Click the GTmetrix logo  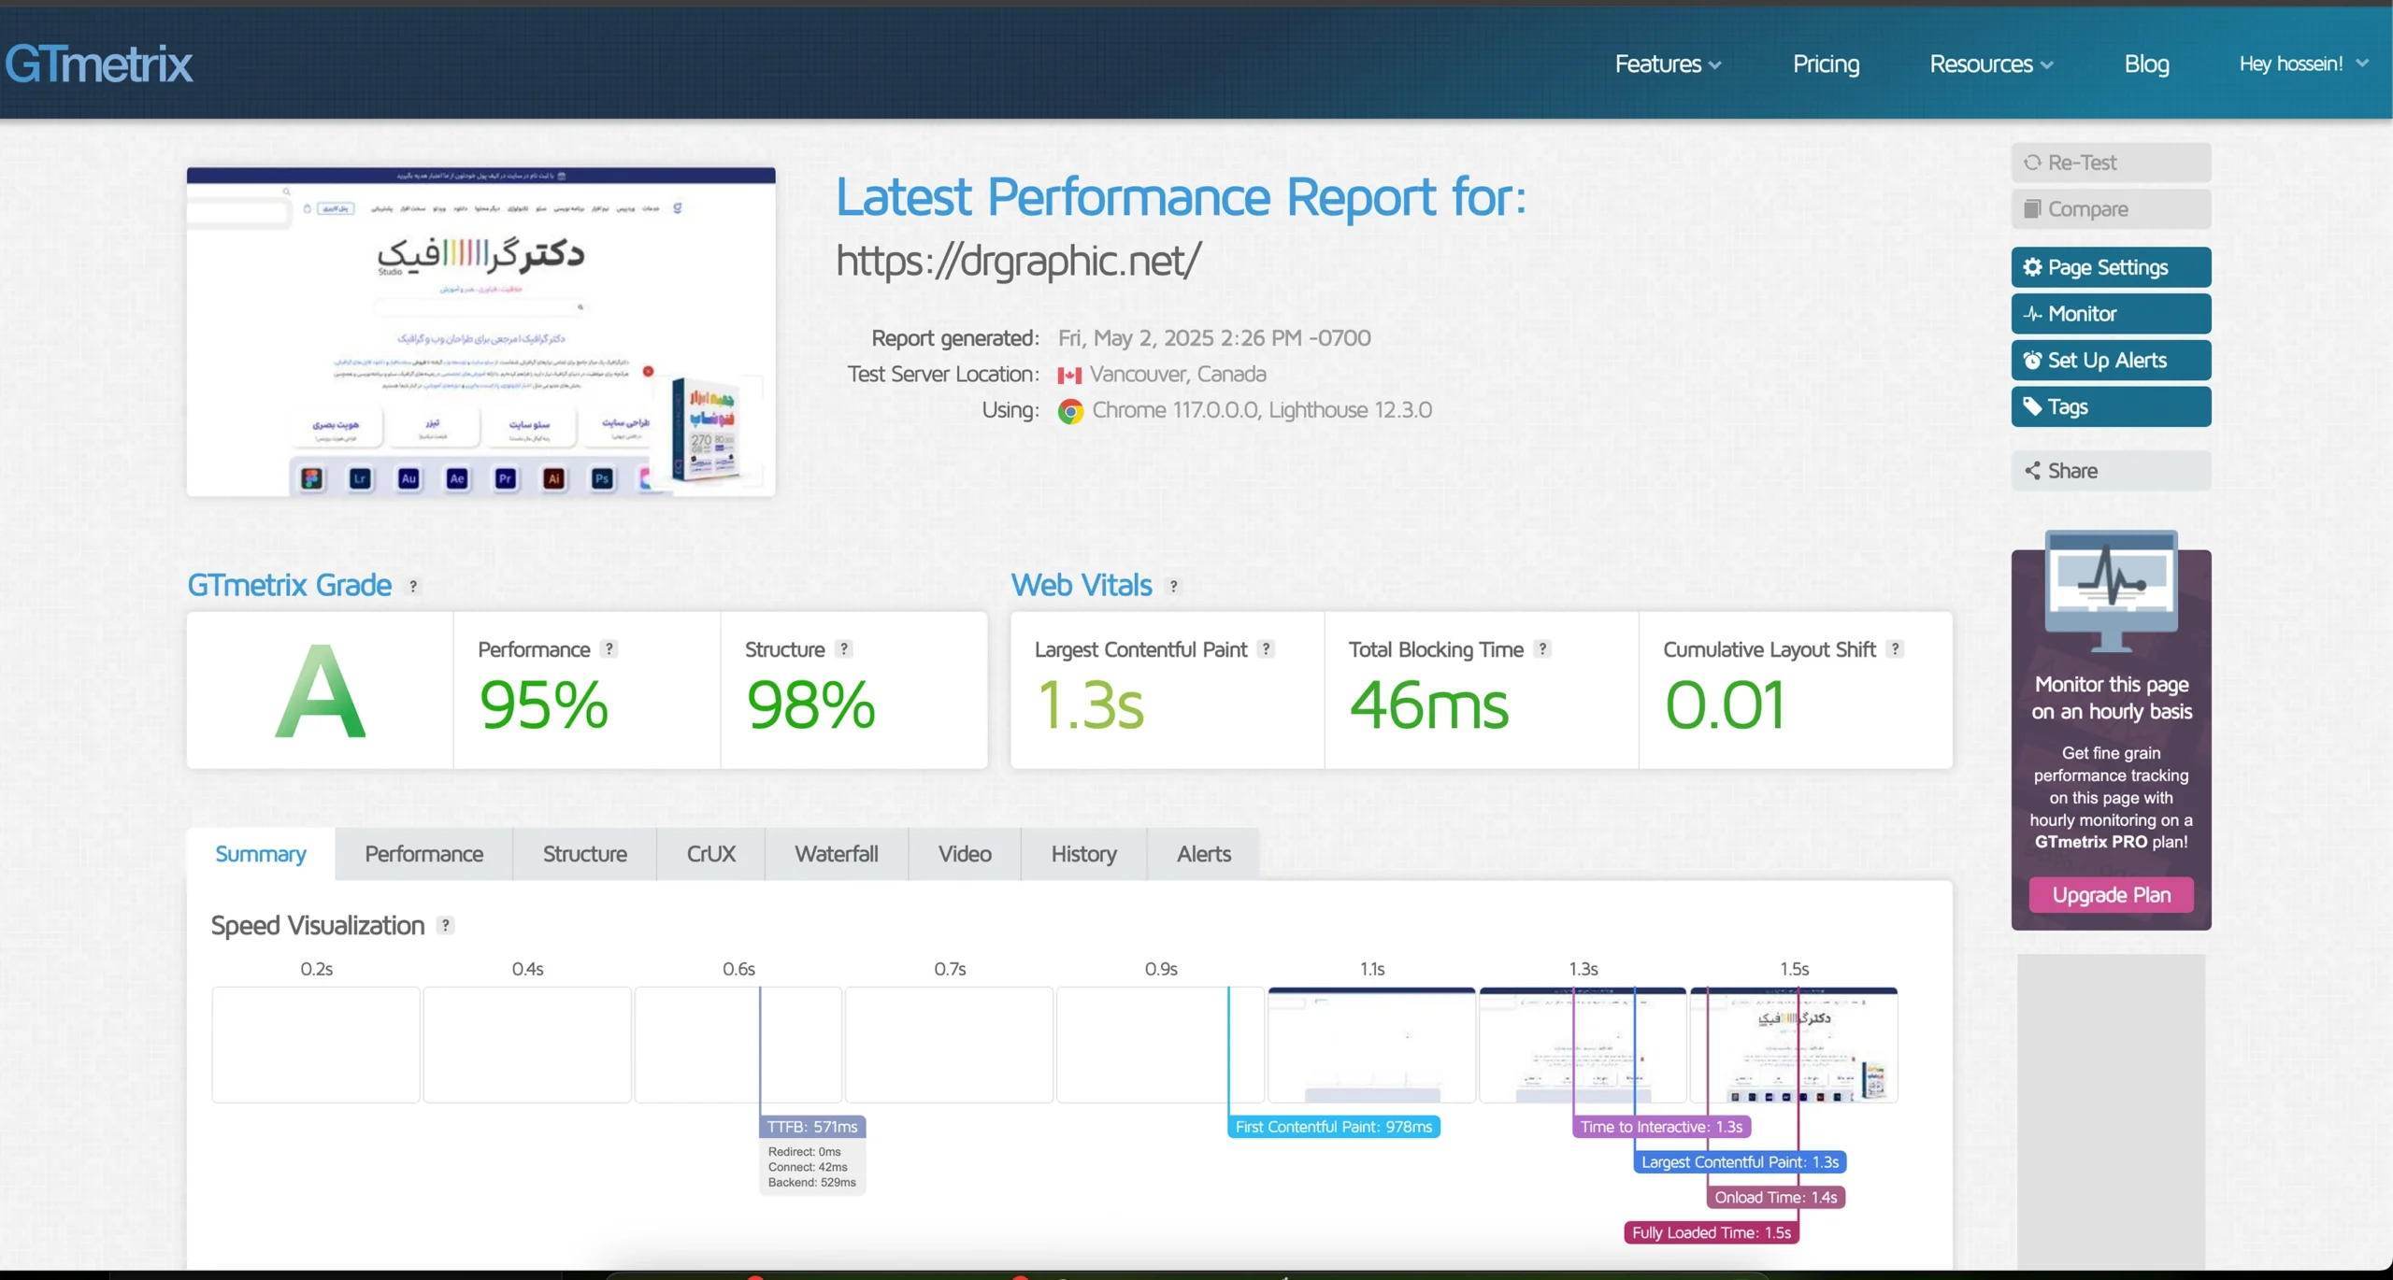pyautogui.click(x=98, y=64)
